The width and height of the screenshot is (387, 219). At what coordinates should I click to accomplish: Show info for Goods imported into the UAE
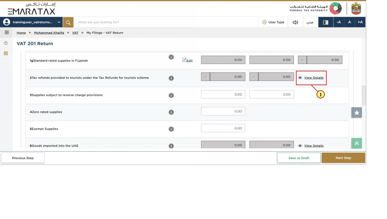click(x=171, y=146)
